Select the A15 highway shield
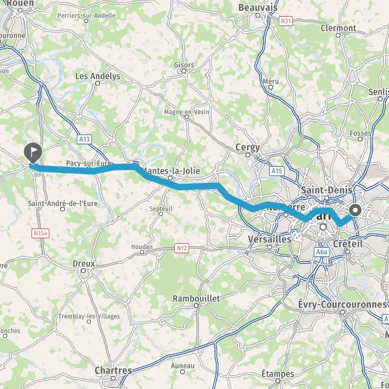Image resolution: width=389 pixels, height=389 pixels. coord(277,171)
